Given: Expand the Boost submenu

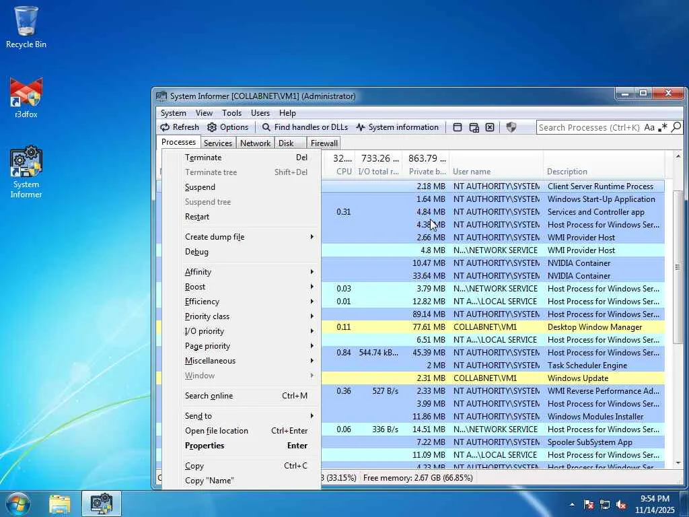Looking at the screenshot, I should click(x=242, y=287).
